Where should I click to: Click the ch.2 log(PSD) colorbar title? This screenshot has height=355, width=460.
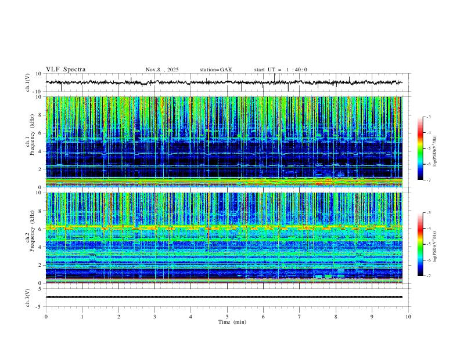click(x=435, y=247)
